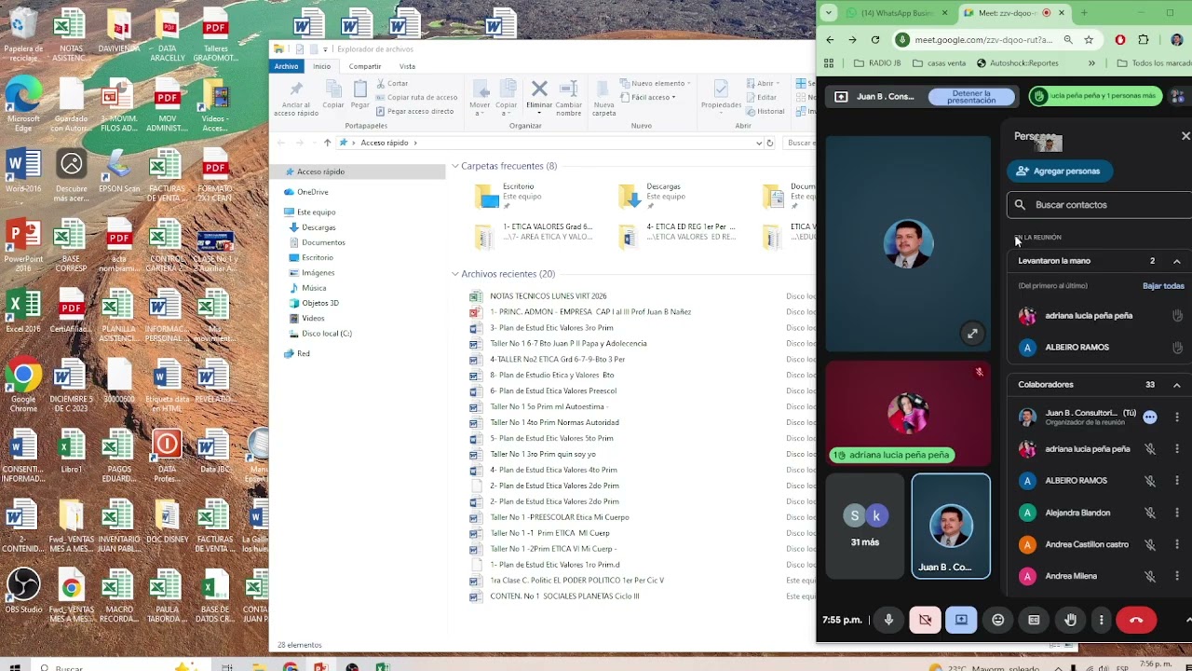This screenshot has width=1192, height=671.
Task: Select Disco local (C:) in navigation pane
Action: [326, 334]
